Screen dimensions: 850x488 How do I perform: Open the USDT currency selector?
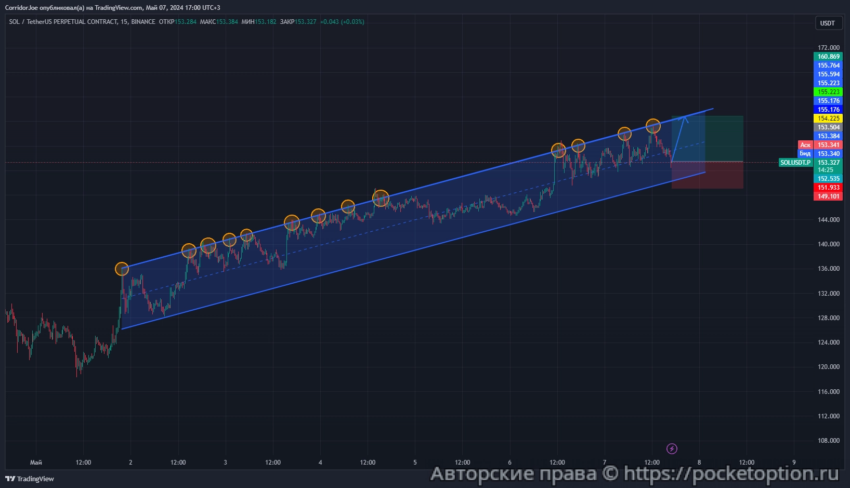coord(827,23)
